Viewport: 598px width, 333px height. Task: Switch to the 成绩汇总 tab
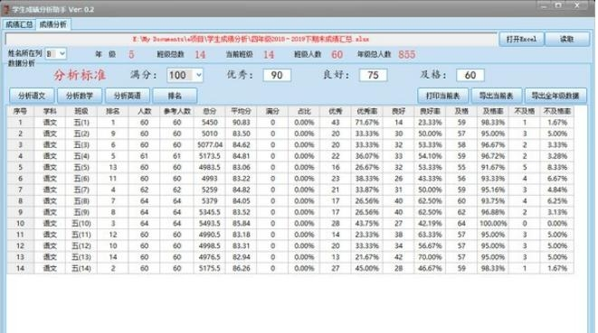click(19, 24)
